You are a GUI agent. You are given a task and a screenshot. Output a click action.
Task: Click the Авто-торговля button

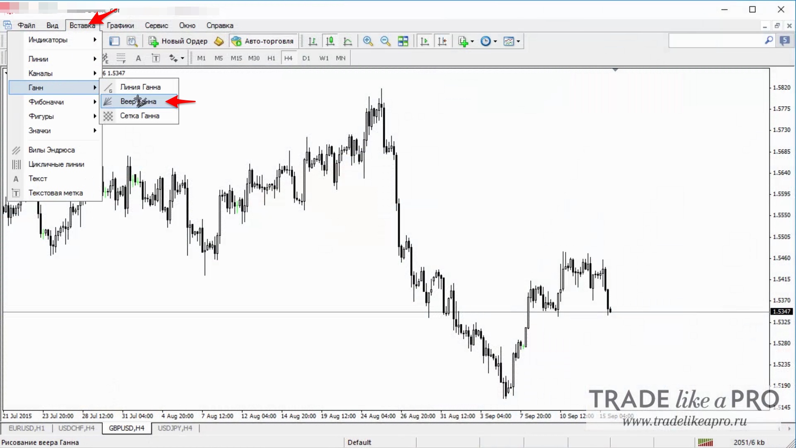(x=263, y=41)
